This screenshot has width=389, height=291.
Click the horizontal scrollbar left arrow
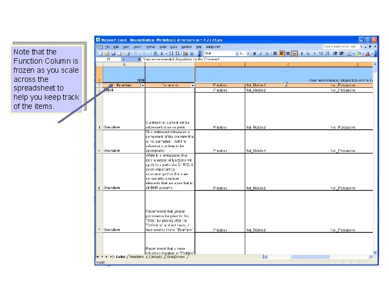pos(266,257)
